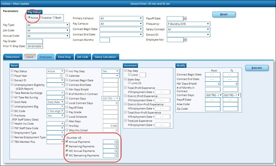
Task: Uncheck the Annual Payments checkbox
Action: coord(67,142)
